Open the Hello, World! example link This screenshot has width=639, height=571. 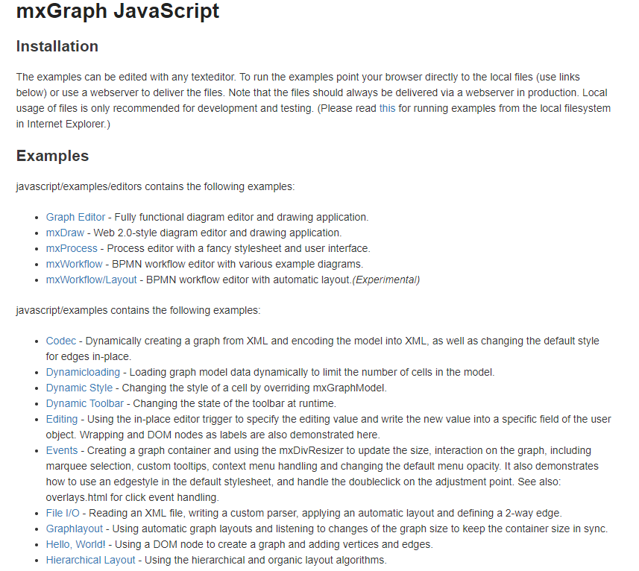point(75,544)
